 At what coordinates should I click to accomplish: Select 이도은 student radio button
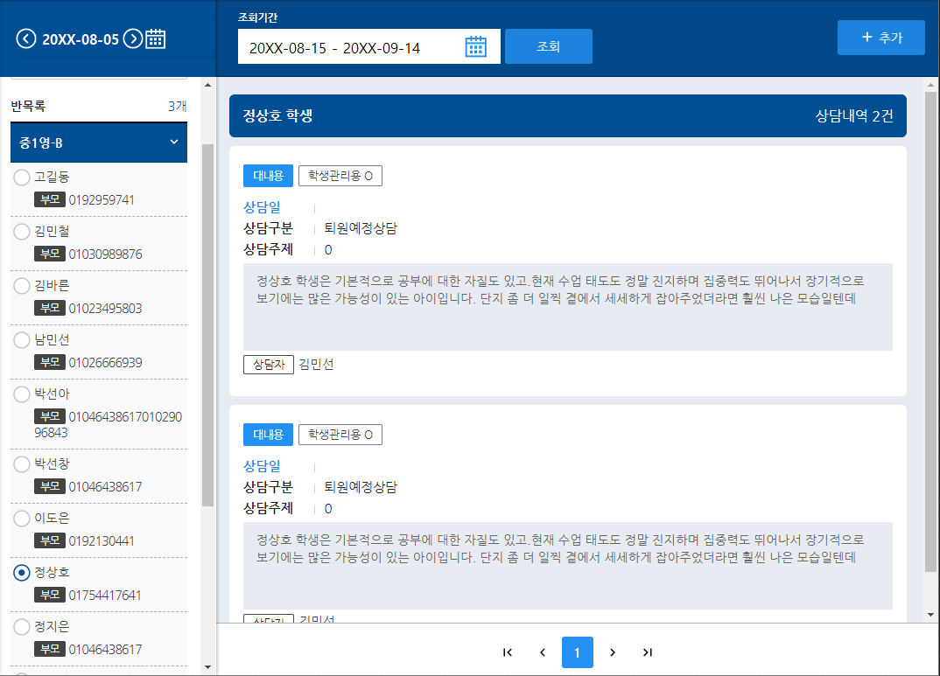click(x=22, y=519)
